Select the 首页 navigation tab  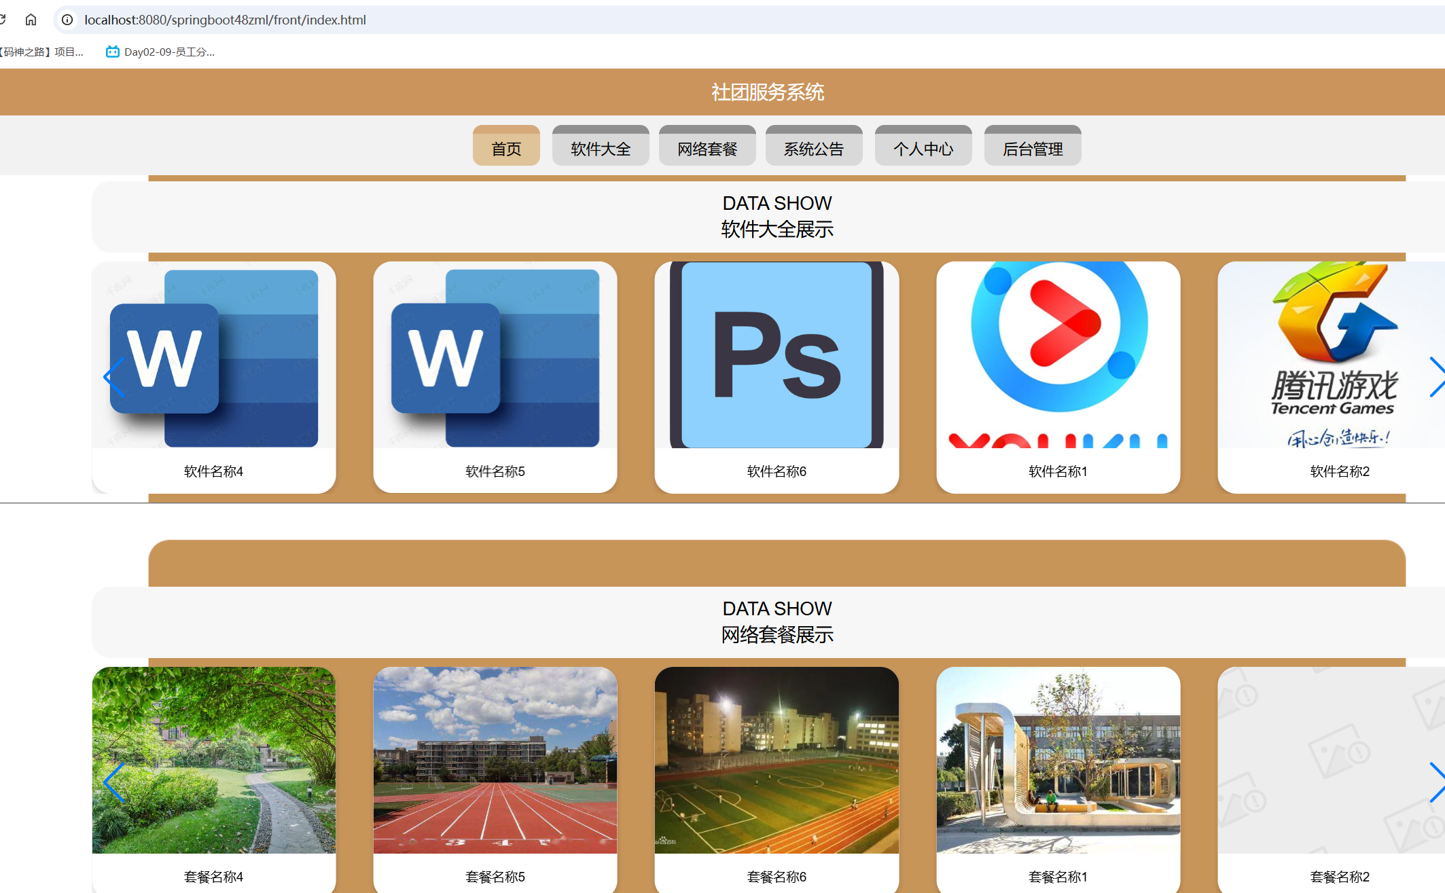click(506, 145)
